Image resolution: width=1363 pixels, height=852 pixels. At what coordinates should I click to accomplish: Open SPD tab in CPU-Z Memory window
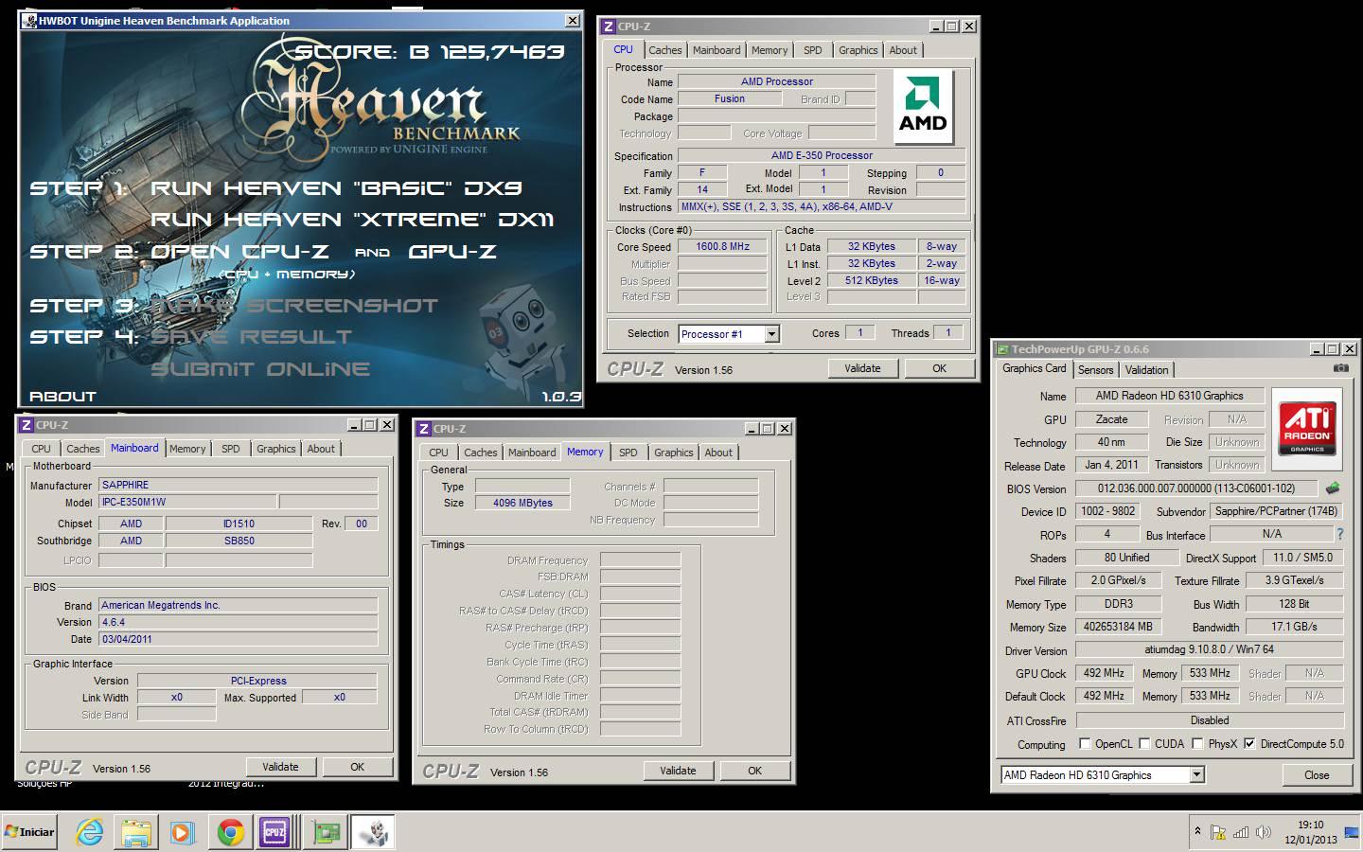point(628,453)
